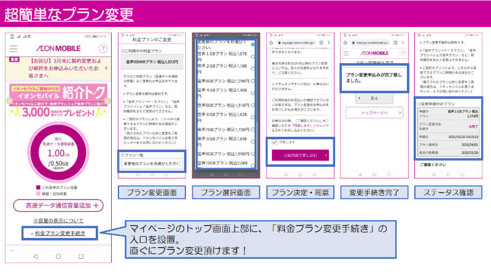Click the 繰越+追加容量 light pink legend swatch
The width and height of the screenshot is (491, 276).
pos(38,194)
